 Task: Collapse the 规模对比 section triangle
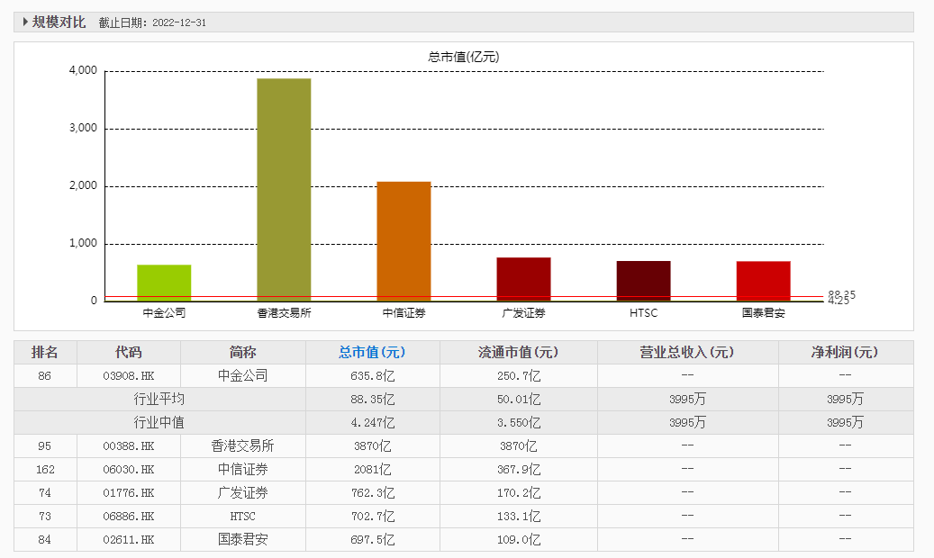[25, 22]
